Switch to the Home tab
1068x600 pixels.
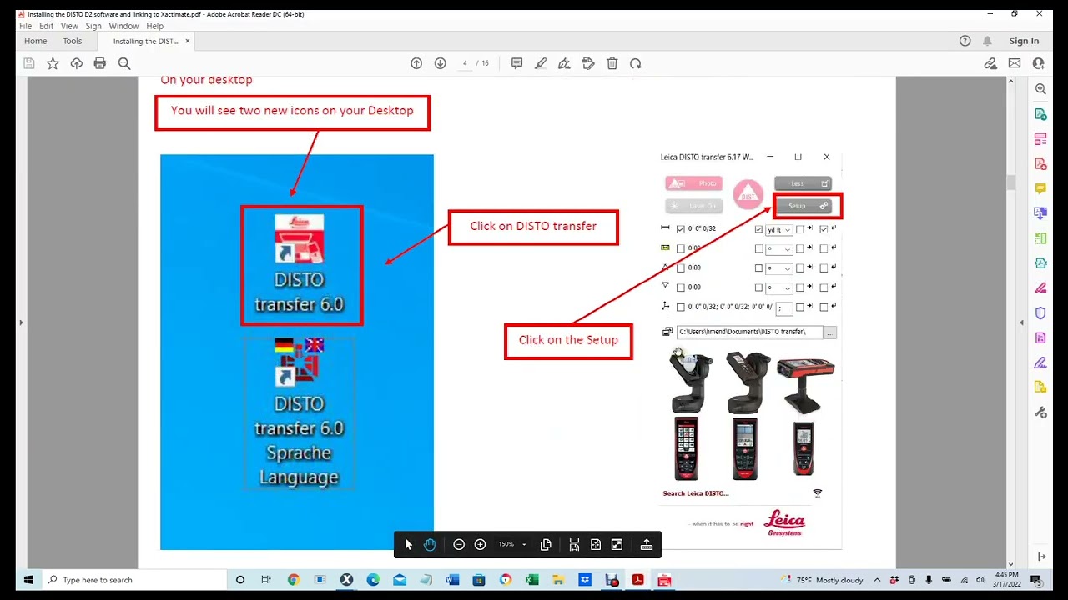tap(36, 41)
